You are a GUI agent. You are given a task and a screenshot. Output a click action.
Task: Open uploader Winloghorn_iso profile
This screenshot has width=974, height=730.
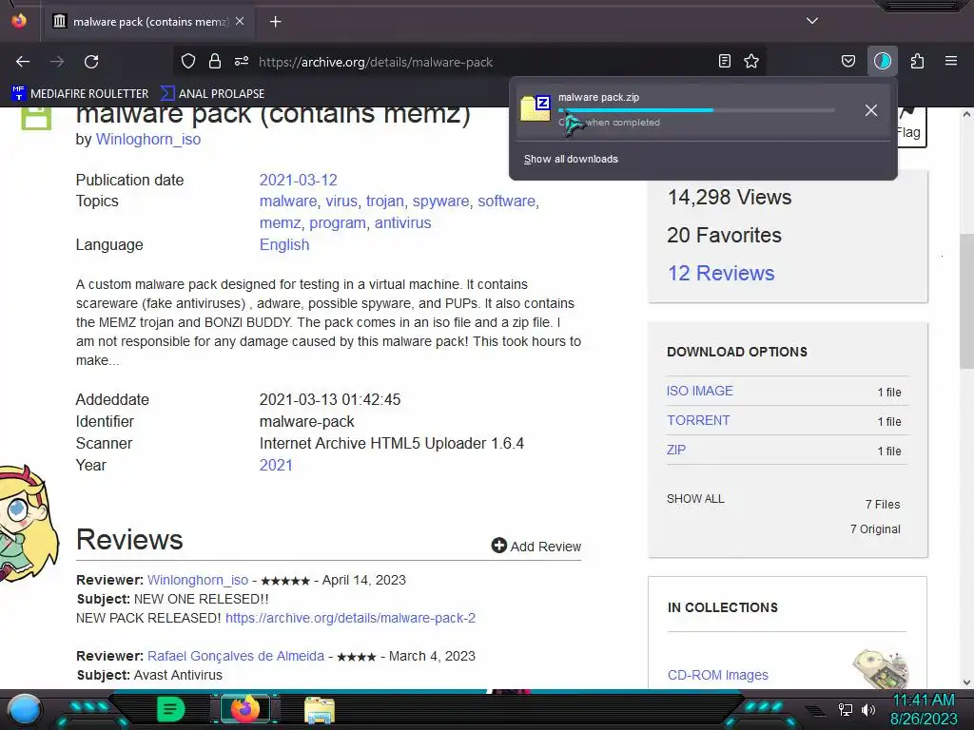tap(147, 139)
